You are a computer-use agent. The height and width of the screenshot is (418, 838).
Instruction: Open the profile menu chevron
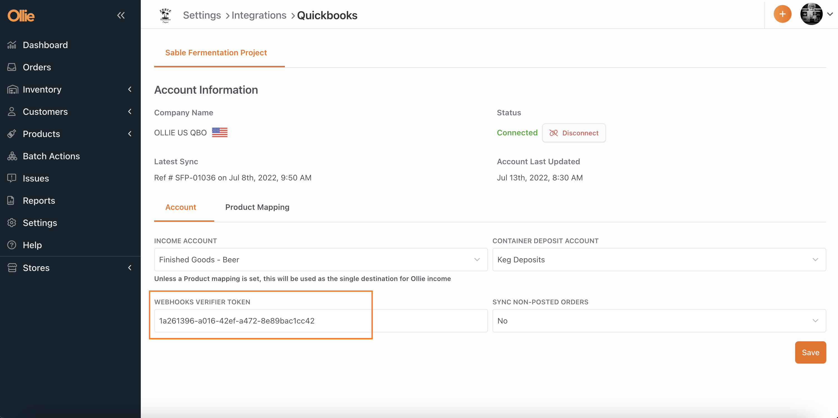click(830, 14)
